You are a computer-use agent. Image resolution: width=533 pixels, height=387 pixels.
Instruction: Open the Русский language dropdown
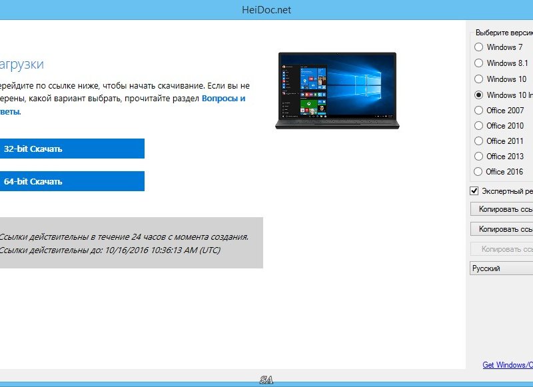pos(502,268)
